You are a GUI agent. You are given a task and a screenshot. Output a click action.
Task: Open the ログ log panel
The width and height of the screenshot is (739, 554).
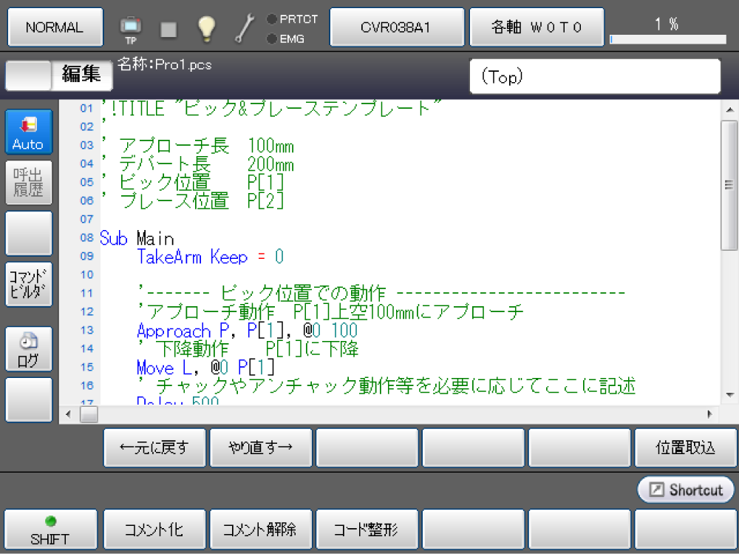pos(29,350)
